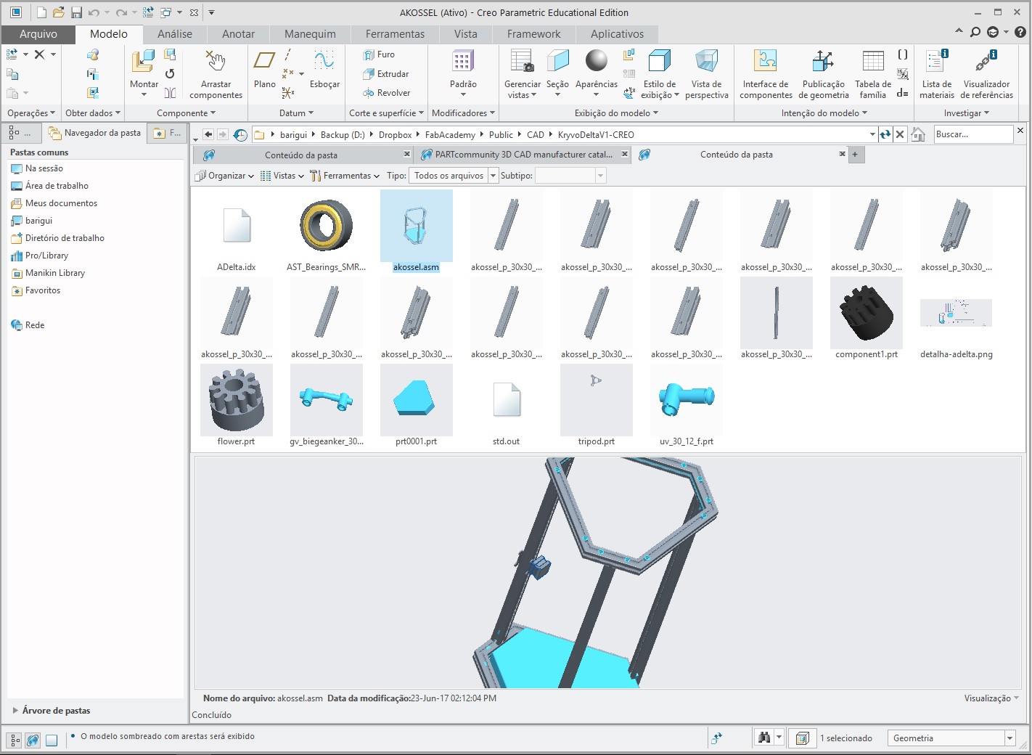Click the mirror component icon in Componente group
The width and height of the screenshot is (1032, 755).
[170, 93]
